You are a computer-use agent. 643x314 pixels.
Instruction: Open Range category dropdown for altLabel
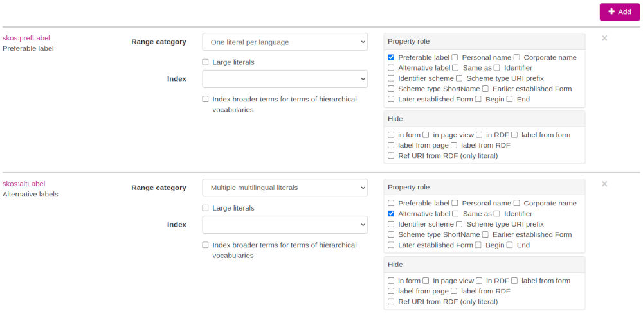pos(284,188)
